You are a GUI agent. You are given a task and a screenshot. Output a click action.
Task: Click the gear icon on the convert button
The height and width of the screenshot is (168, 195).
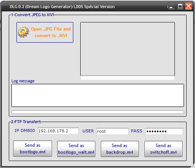[23, 32]
